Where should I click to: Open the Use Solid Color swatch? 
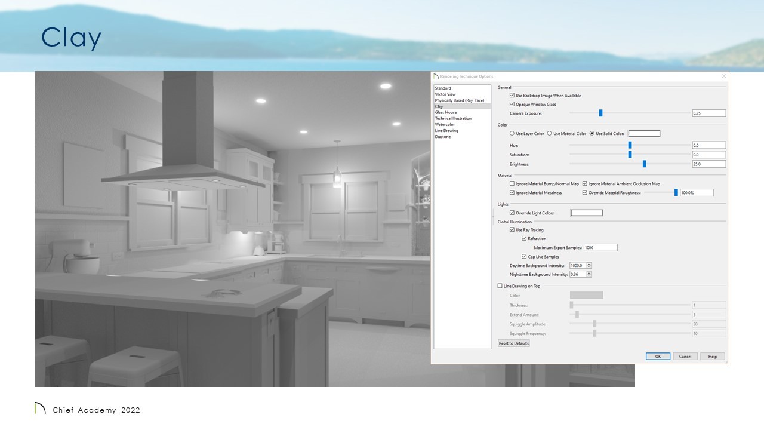644,133
